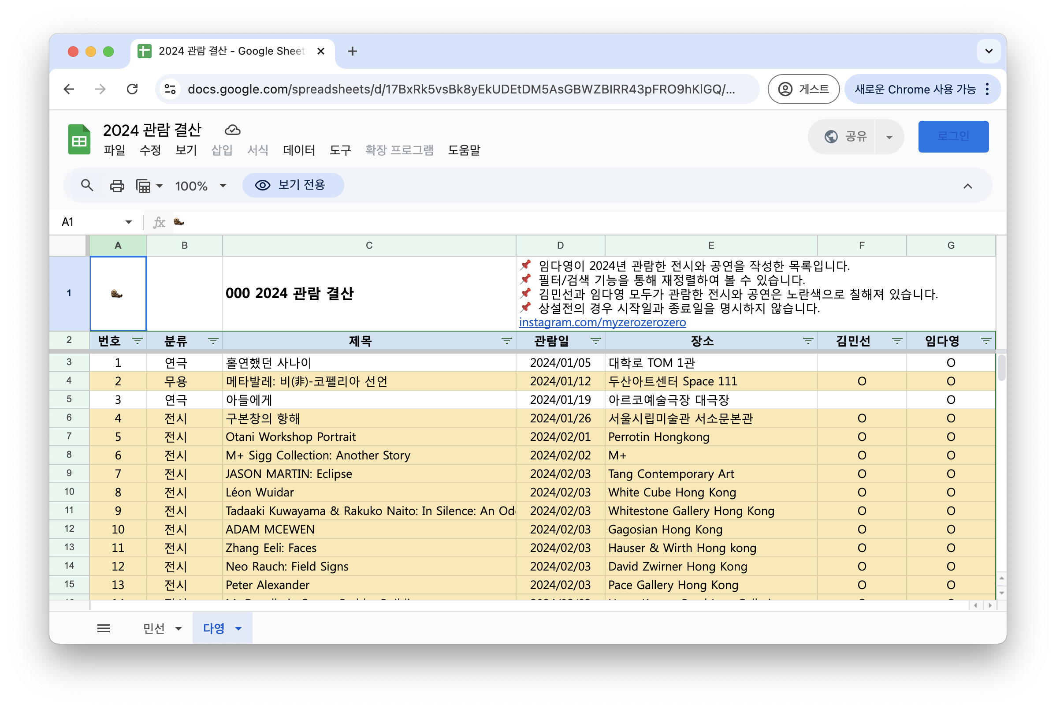Viewport: 1056px width, 709px height.
Task: Click the blue 로그인 button
Action: tap(953, 137)
